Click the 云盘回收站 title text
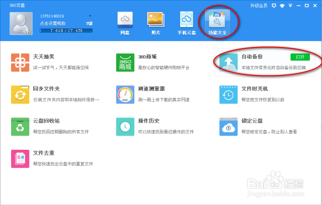322x205 pixels. tap(46, 121)
